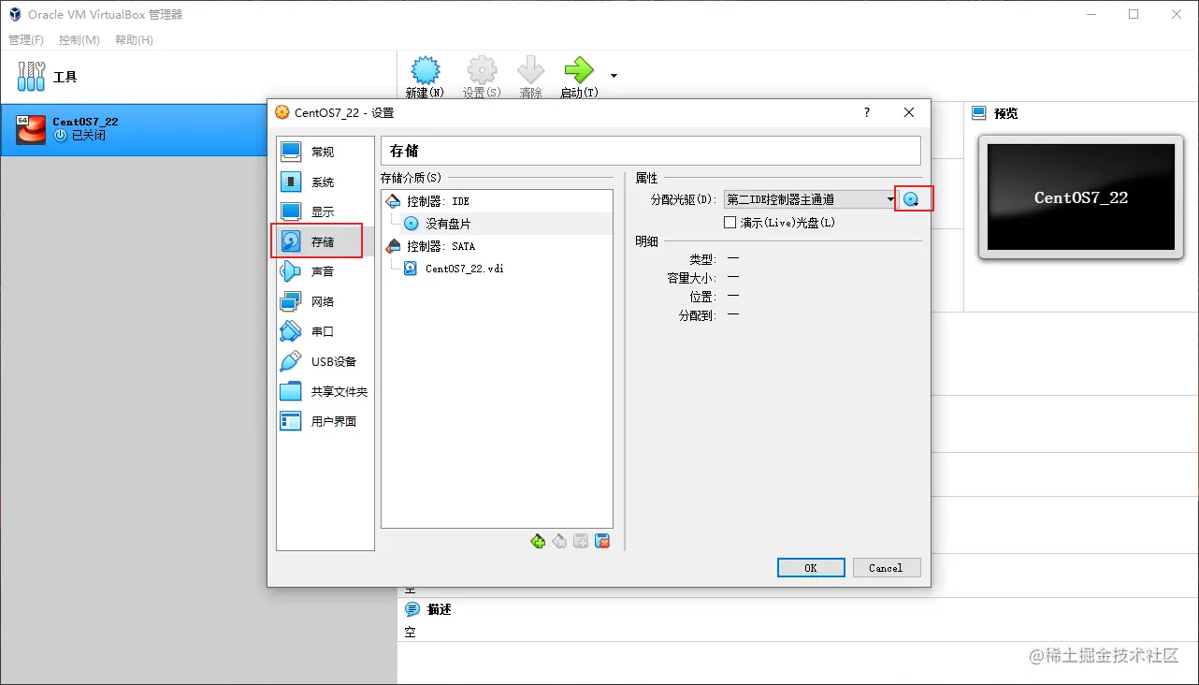Click the 类型 detail label
The width and height of the screenshot is (1199, 685).
point(702,259)
